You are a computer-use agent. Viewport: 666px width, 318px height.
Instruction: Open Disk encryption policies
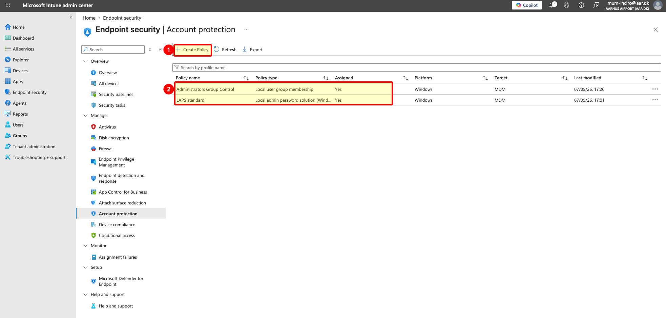[114, 138]
